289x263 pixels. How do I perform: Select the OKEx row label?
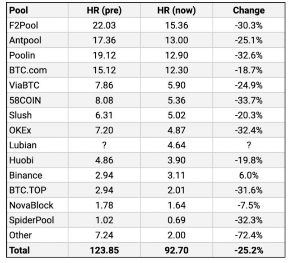(x=20, y=131)
